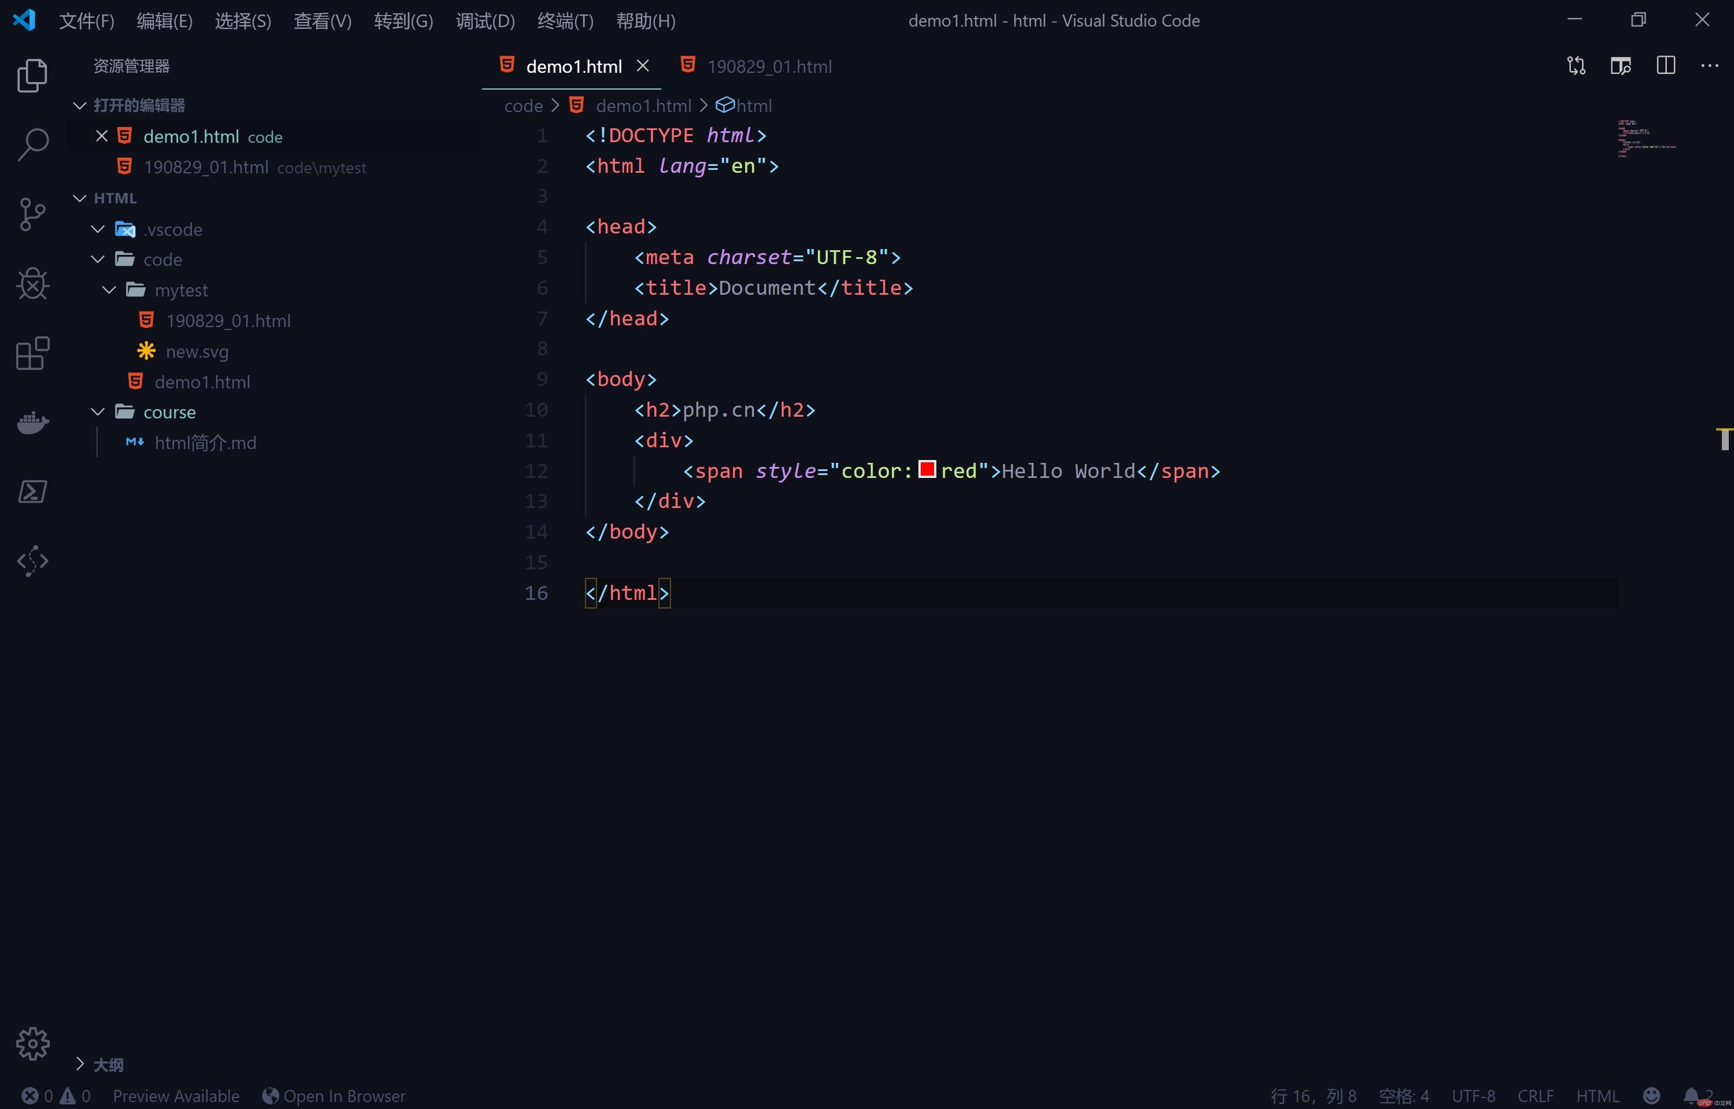This screenshot has width=1734, height=1109.
Task: Open the 帮助(H) menu
Action: [645, 21]
